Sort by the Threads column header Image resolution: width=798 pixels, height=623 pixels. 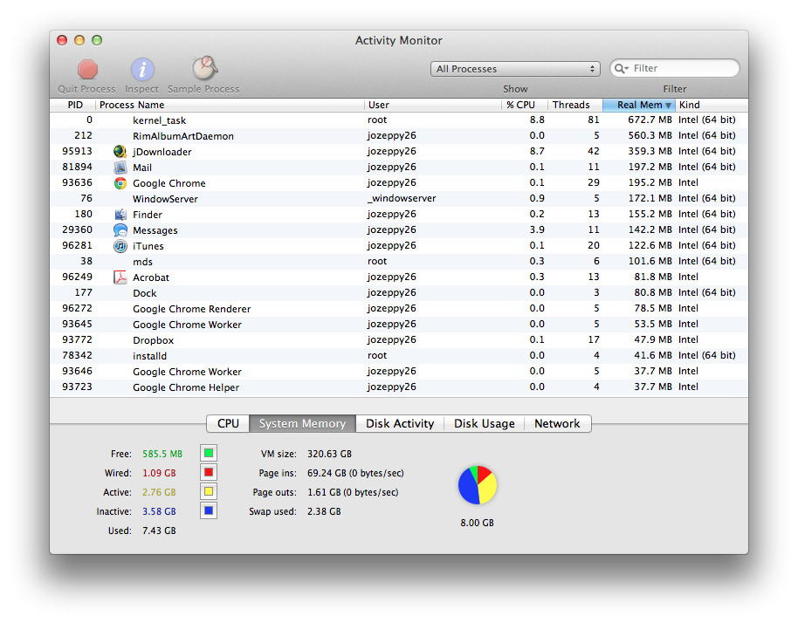575,105
